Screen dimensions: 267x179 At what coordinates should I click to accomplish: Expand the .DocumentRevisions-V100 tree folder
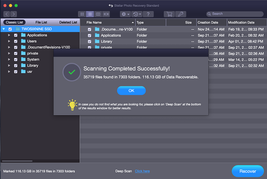tap(9, 47)
